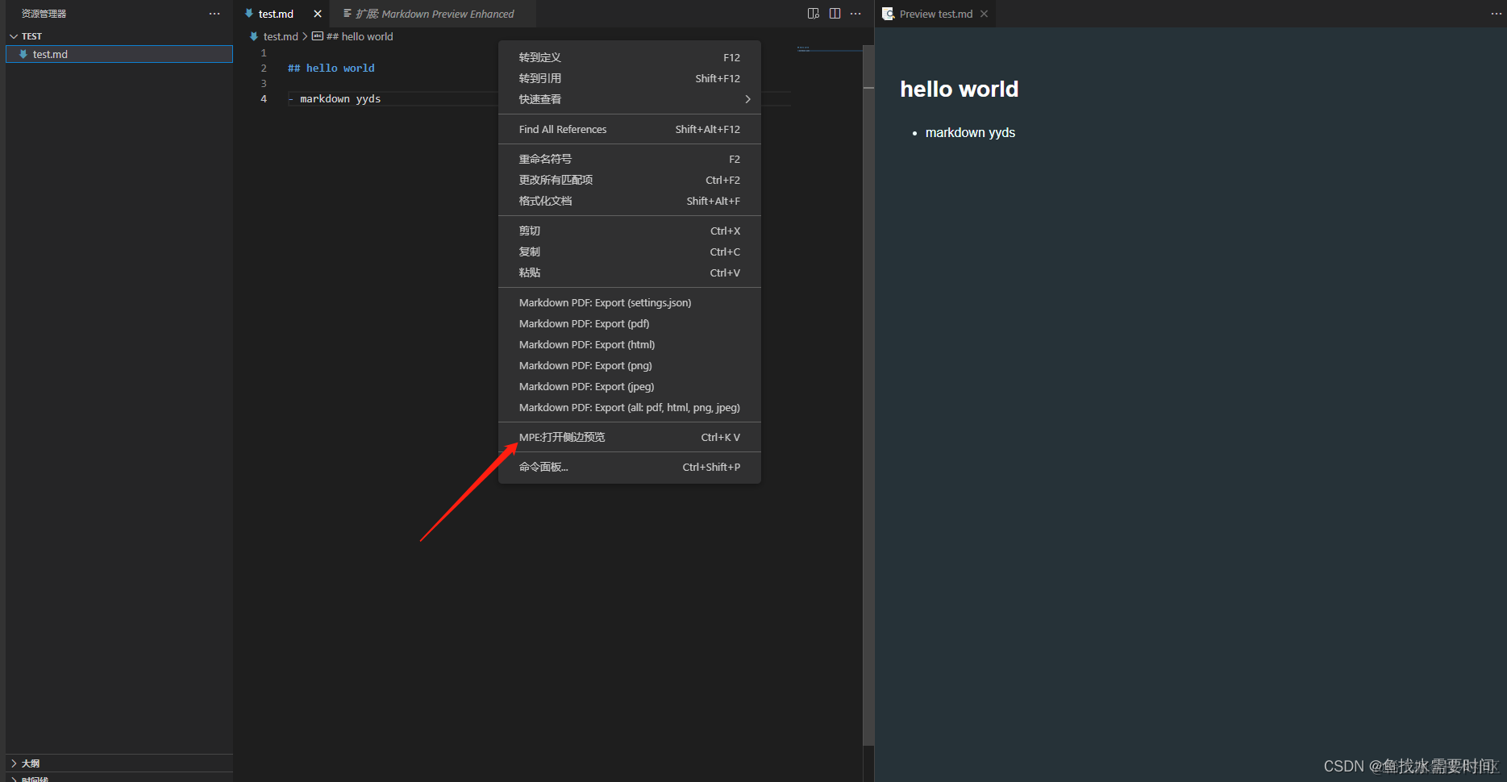Choose 复制 from context menu
This screenshot has height=782, width=1507.
coord(630,252)
